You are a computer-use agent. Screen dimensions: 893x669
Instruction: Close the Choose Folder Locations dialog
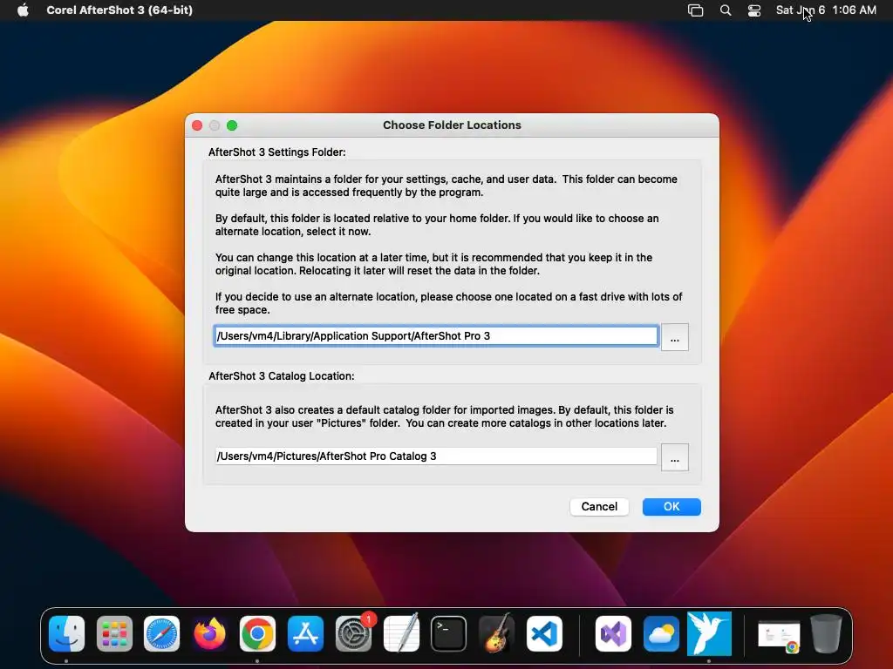click(x=197, y=125)
